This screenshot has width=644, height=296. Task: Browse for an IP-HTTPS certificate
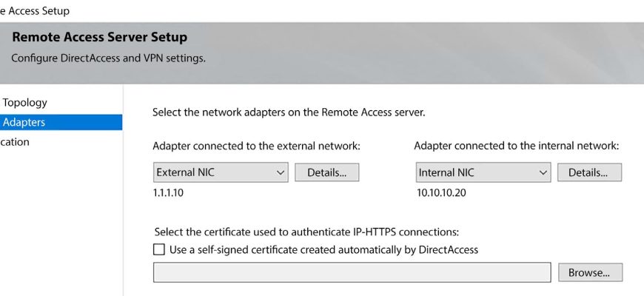pyautogui.click(x=589, y=272)
